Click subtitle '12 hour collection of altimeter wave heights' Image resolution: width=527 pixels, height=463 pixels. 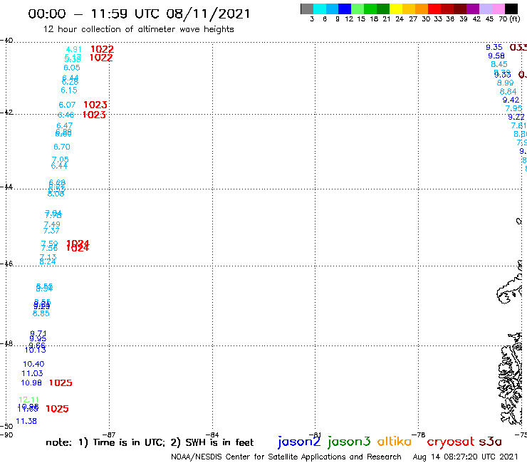[138, 29]
